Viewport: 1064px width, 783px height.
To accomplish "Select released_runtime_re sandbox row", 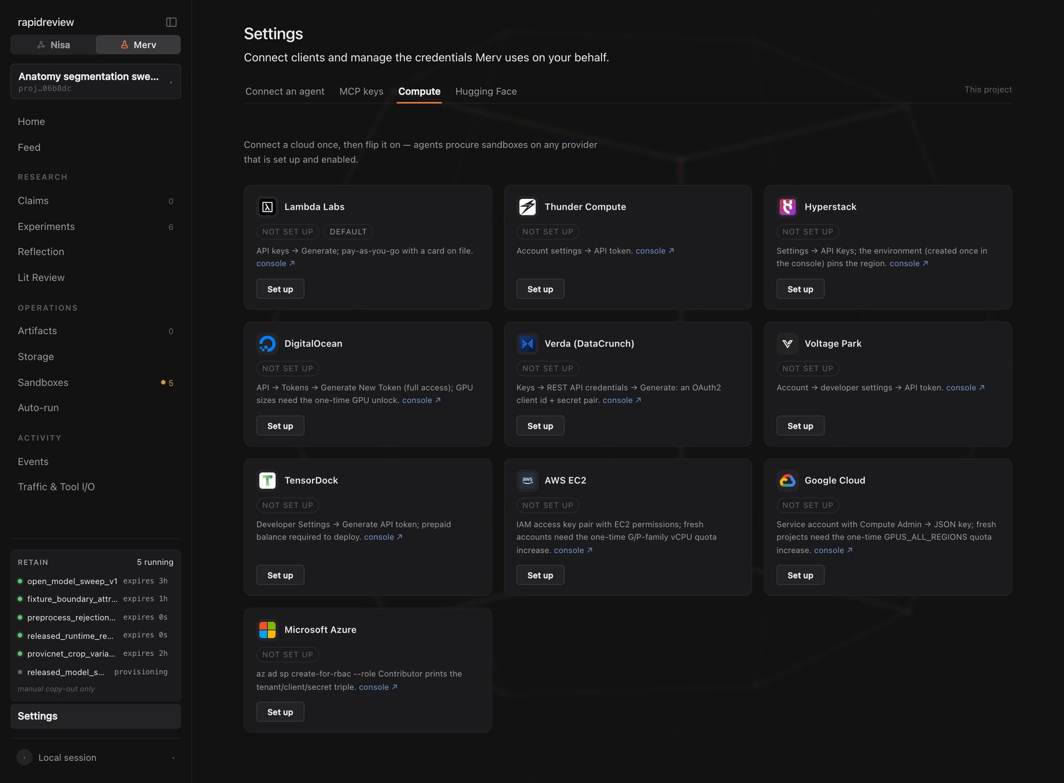I will point(95,636).
